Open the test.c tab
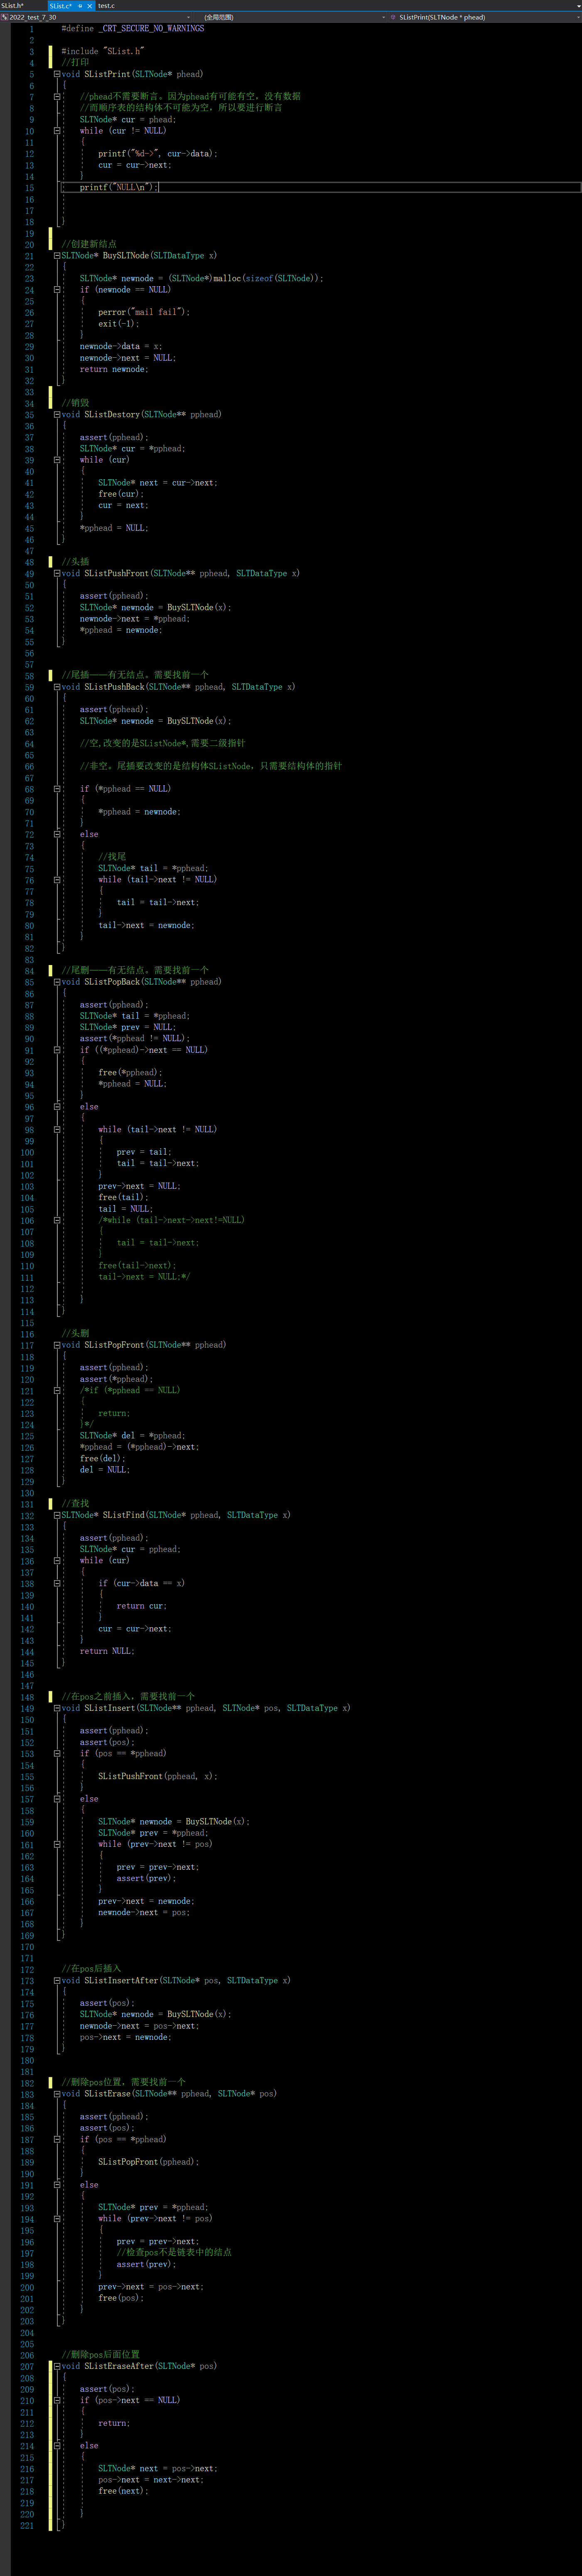Screen dimensions: 582x2576 [107, 6]
